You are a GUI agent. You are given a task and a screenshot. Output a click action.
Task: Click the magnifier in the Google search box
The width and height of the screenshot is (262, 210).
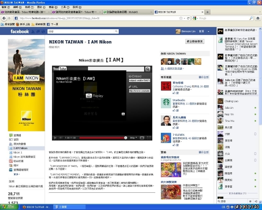251,18
